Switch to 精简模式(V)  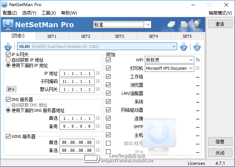coord(220,13)
